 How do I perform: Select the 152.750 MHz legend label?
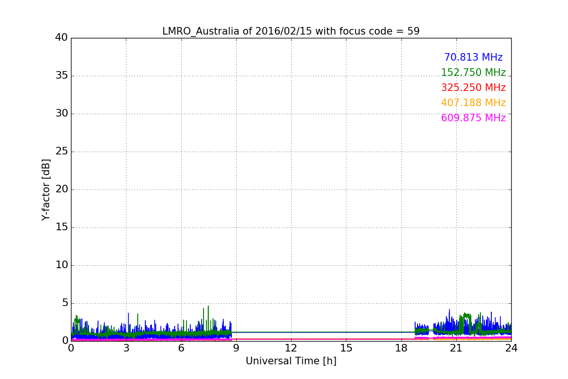(473, 72)
